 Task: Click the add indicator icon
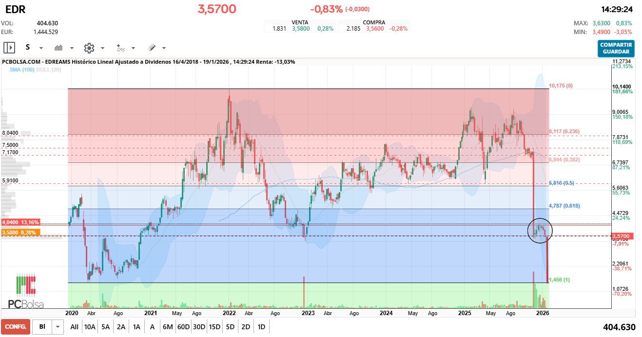pos(120,48)
